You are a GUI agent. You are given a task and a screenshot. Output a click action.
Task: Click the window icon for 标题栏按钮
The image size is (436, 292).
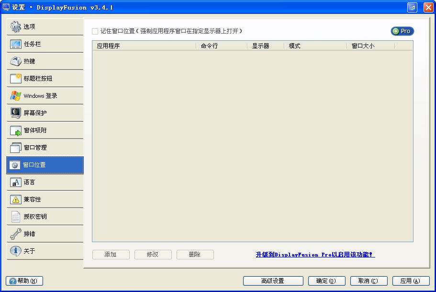pyautogui.click(x=16, y=78)
